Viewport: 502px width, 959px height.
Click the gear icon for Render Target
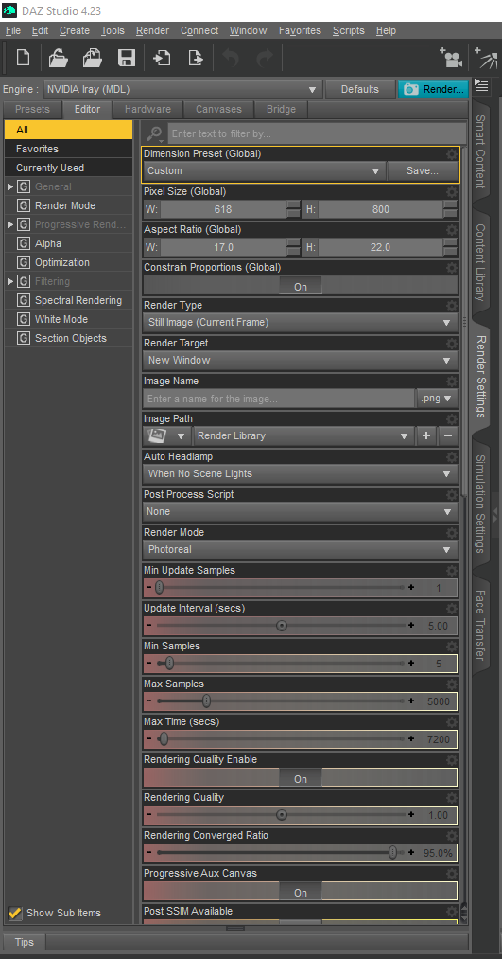[x=451, y=343]
